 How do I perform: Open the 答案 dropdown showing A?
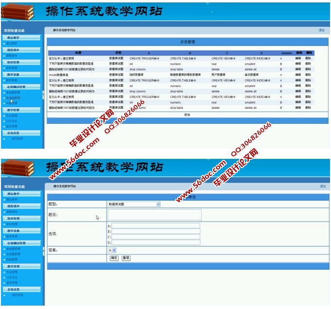[112, 250]
